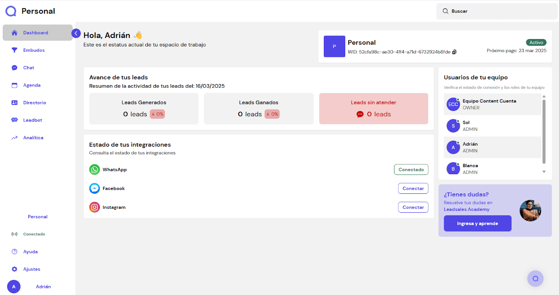The image size is (559, 295).
Task: Select Adrián ADMIN in team list
Action: 493,147
